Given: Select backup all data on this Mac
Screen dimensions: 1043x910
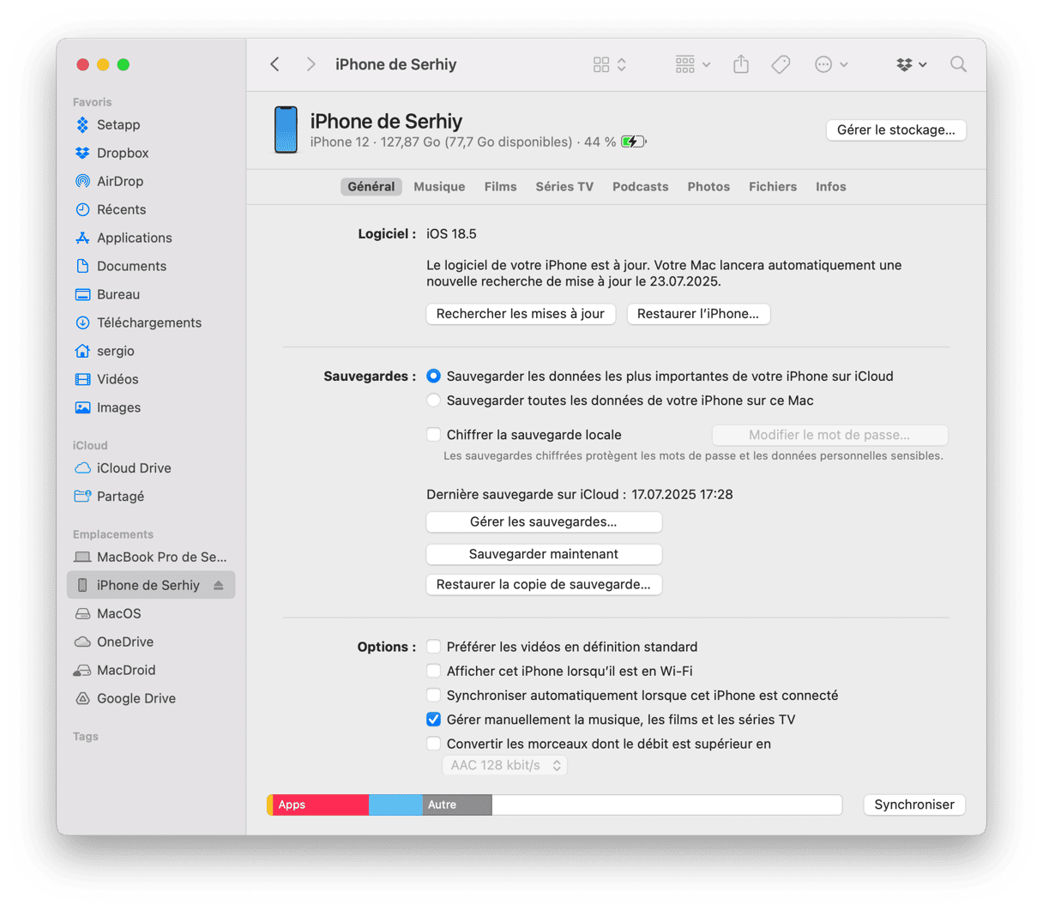Looking at the screenshot, I should point(434,401).
